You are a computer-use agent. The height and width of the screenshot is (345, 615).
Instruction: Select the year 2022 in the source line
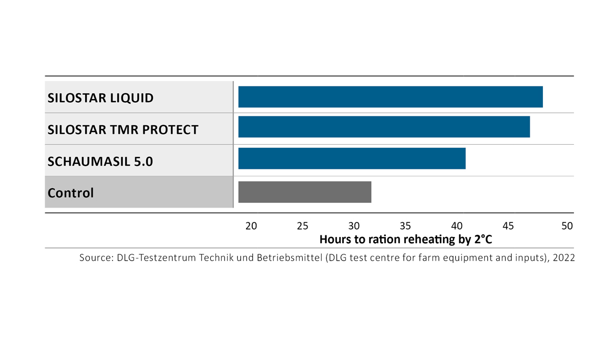[x=563, y=258]
